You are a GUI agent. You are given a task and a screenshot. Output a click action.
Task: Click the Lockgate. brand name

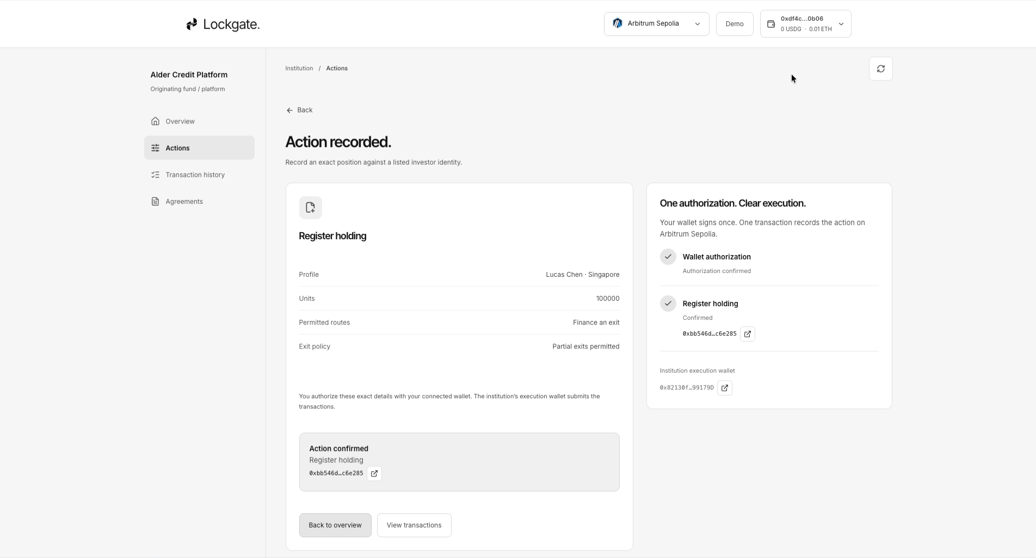coord(231,24)
